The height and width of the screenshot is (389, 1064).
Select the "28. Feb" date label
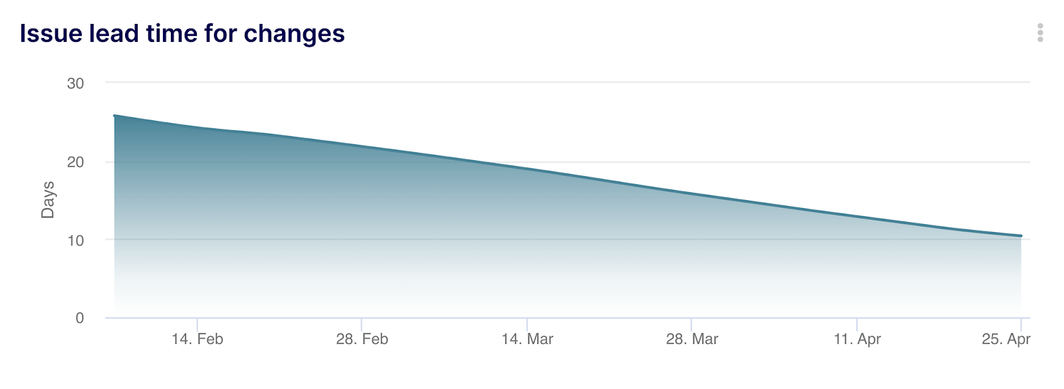pos(362,339)
